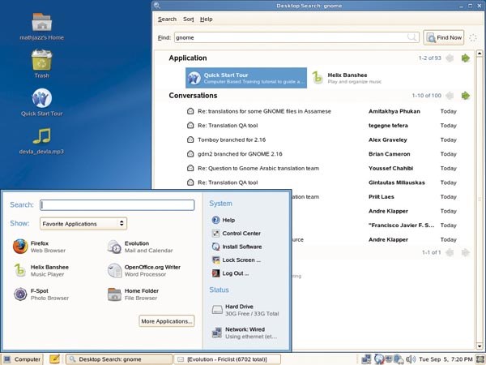The image size is (486, 365).
Task: Click the Find field containing gnome
Action: [296, 37]
